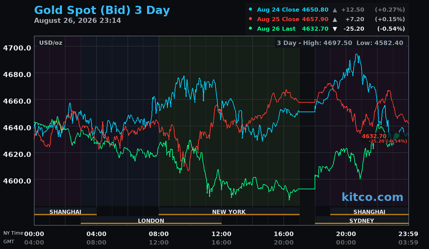Click the NY time 12:00 tick label
Viewport: 429px width, 249px height.
tap(221, 234)
